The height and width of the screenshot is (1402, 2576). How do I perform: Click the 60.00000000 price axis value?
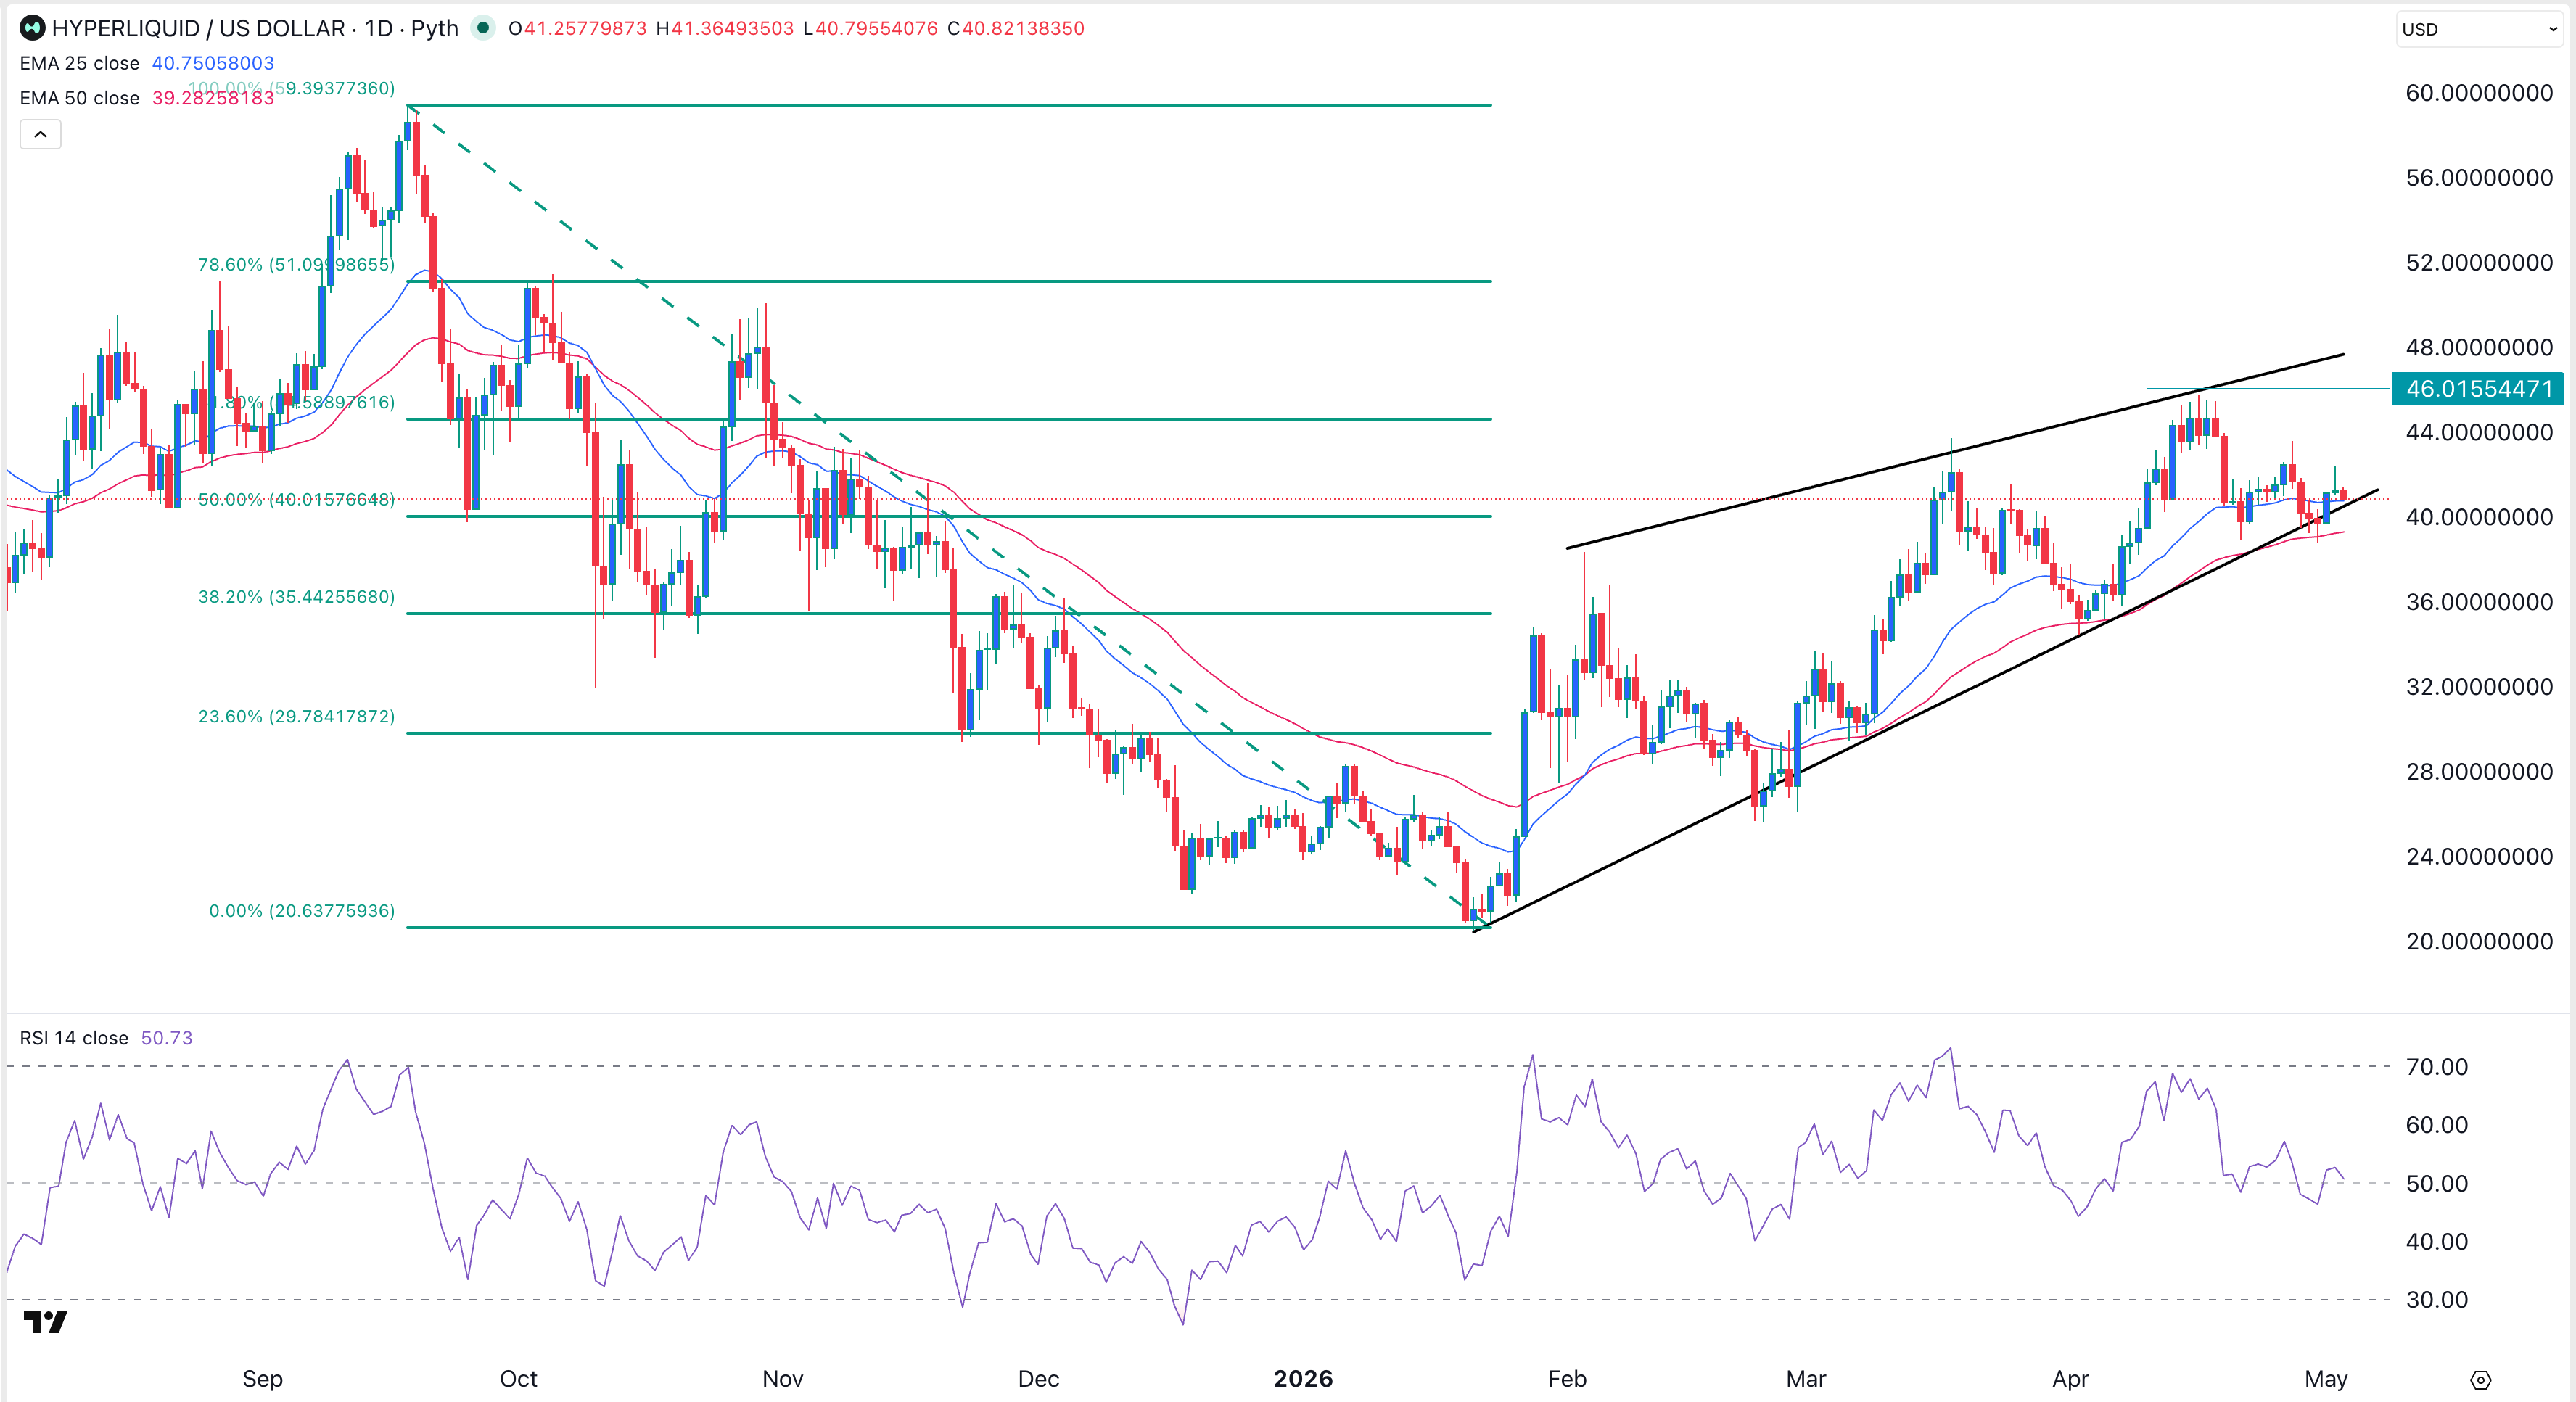[2479, 93]
